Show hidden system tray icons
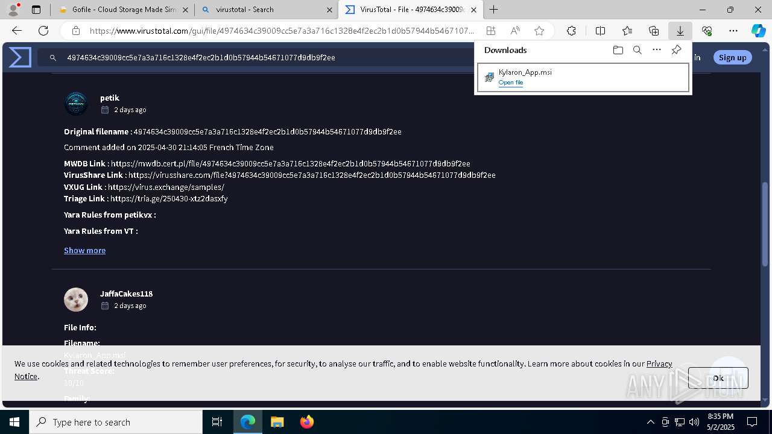 click(x=650, y=422)
